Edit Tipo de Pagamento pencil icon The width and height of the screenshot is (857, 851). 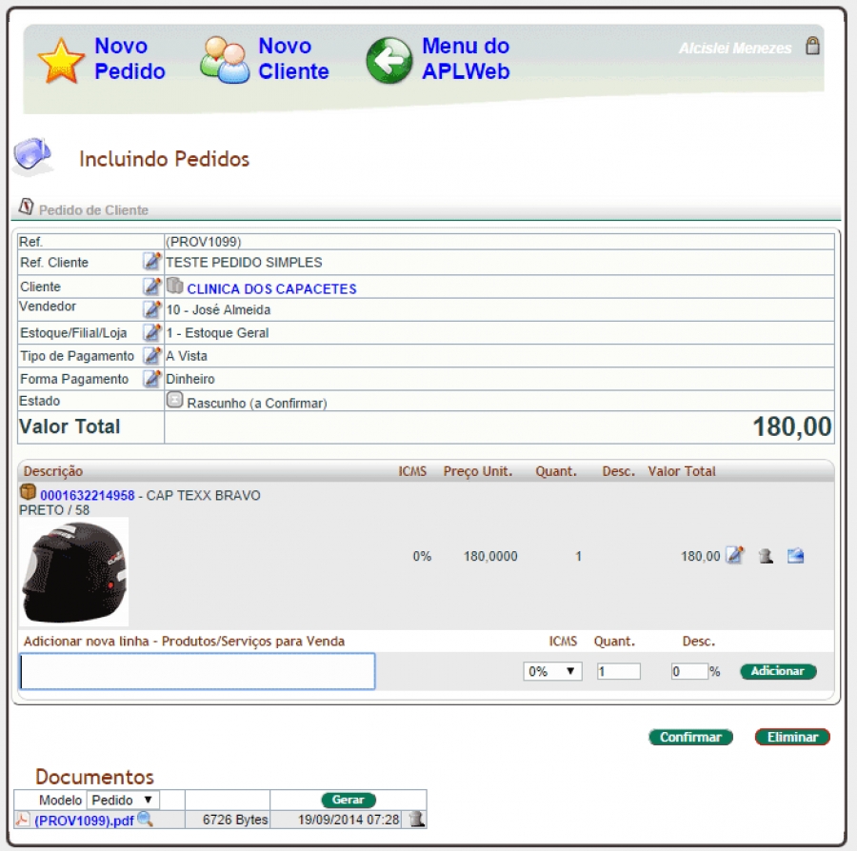click(x=151, y=355)
